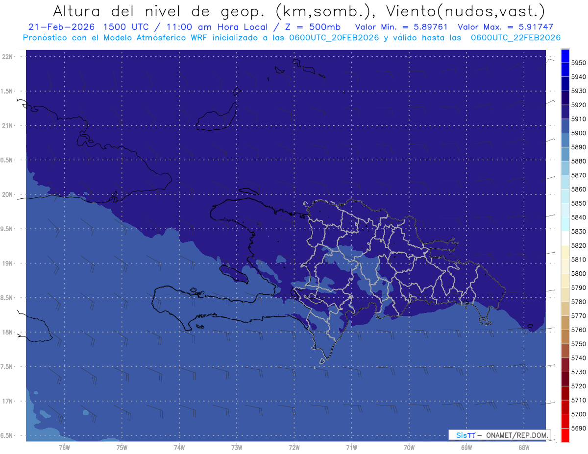The height and width of the screenshot is (454, 588).
Task: Click the '5780' colorbar value
Action: [579, 302]
